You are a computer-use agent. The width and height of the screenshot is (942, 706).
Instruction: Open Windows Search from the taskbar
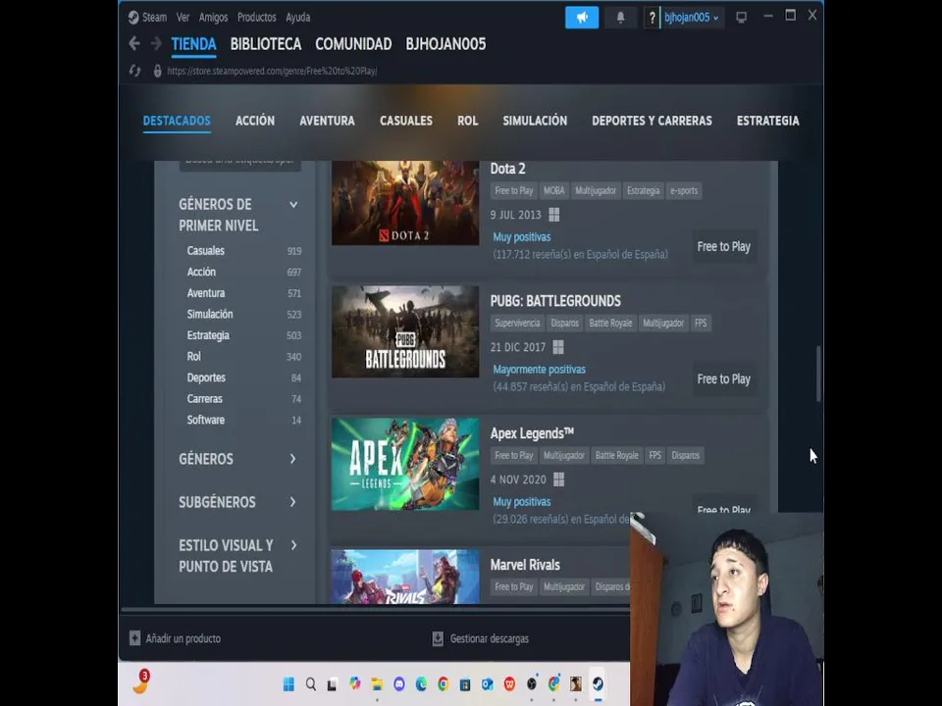tap(311, 683)
